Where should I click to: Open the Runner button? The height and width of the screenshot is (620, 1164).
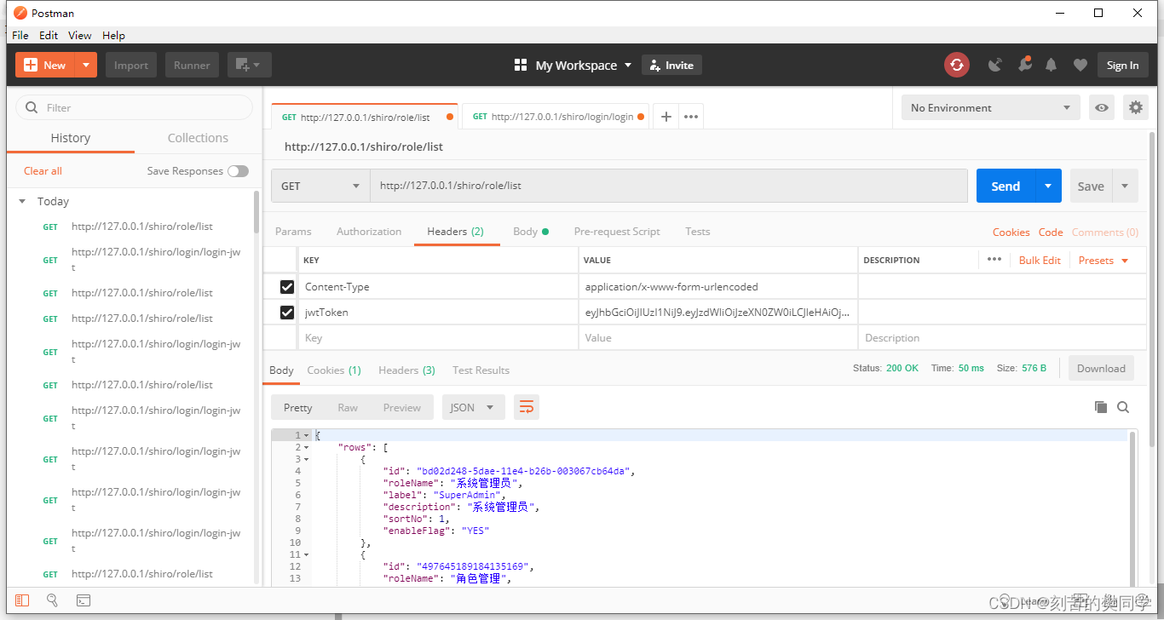pyautogui.click(x=192, y=65)
